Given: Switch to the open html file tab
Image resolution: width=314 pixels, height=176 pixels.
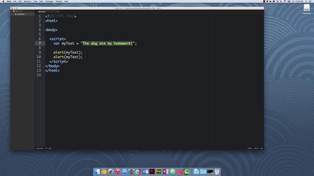Looking at the screenshot, I should [x=42, y=12].
